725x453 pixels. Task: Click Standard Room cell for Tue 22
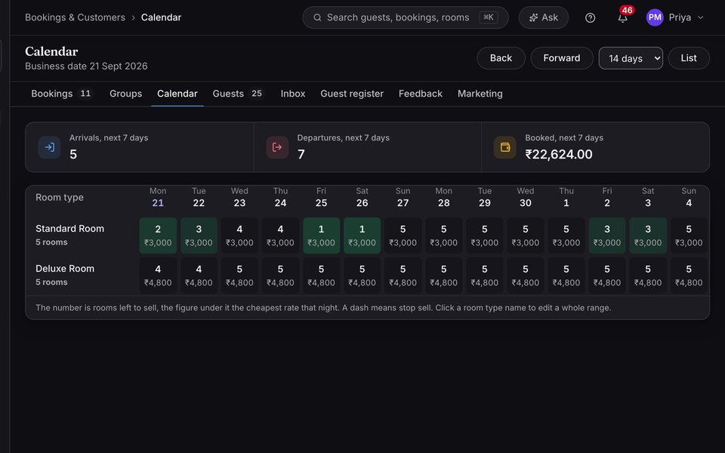199,236
